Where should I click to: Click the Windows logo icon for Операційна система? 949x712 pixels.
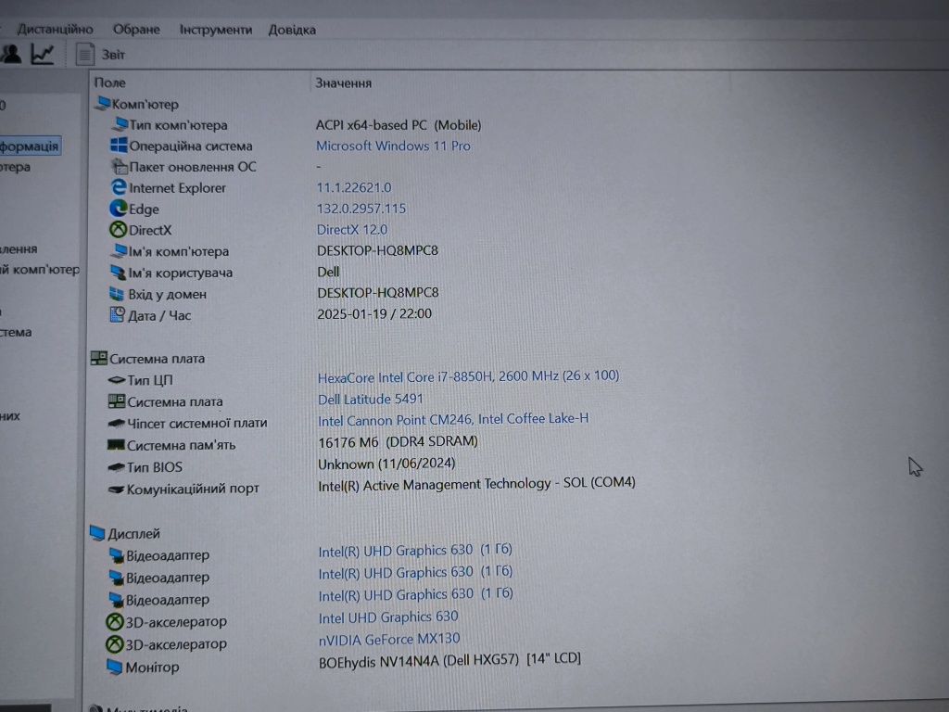119,145
